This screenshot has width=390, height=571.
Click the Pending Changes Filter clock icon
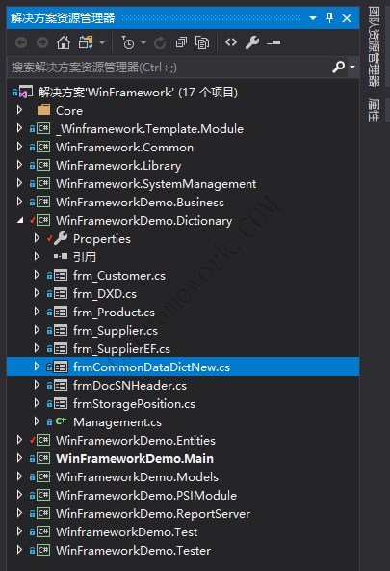point(127,42)
